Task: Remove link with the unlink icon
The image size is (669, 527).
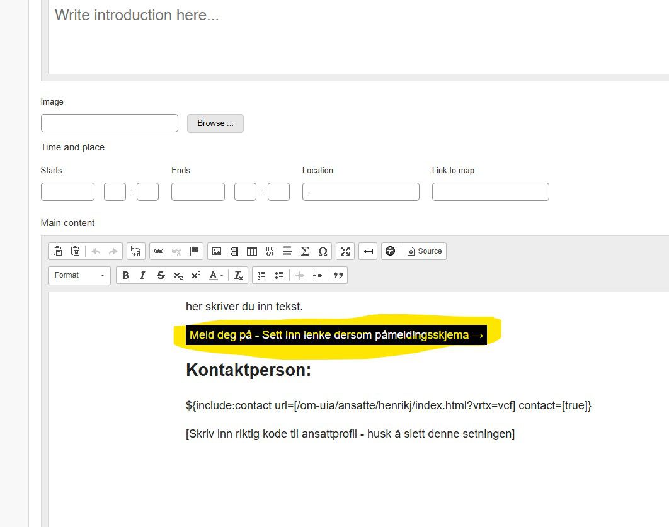Action: click(176, 251)
